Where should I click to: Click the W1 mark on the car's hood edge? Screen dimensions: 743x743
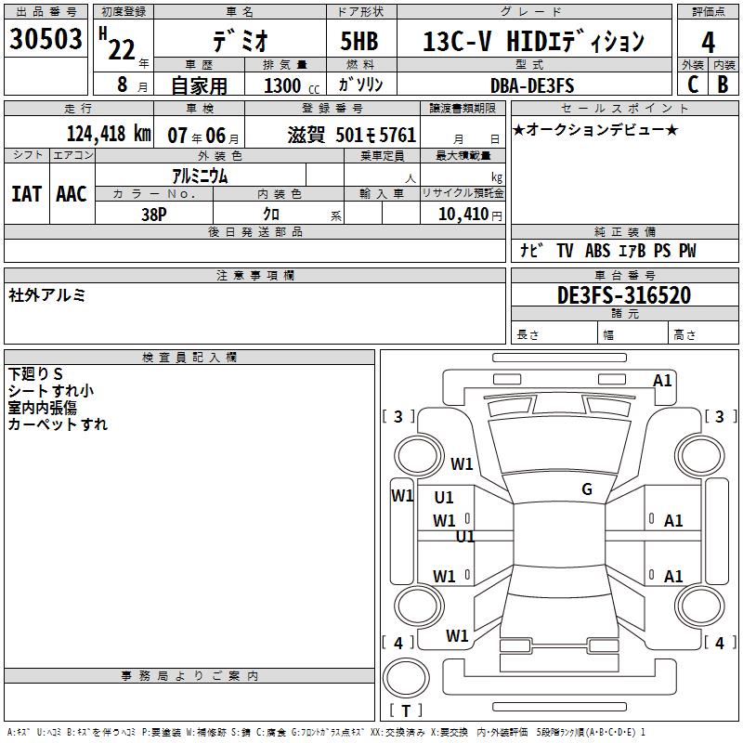click(462, 463)
